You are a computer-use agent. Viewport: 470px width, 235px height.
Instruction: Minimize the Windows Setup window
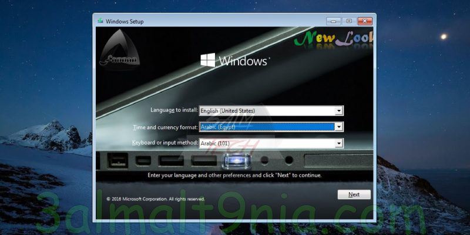tap(334, 21)
